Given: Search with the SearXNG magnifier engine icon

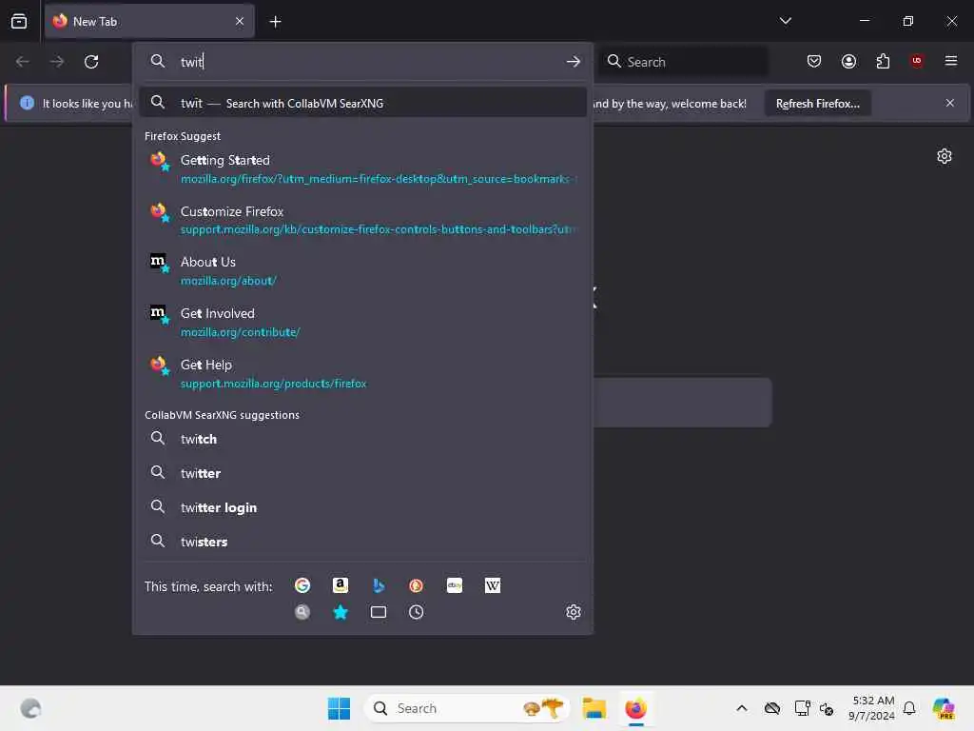Looking at the screenshot, I should pyautogui.click(x=302, y=612).
